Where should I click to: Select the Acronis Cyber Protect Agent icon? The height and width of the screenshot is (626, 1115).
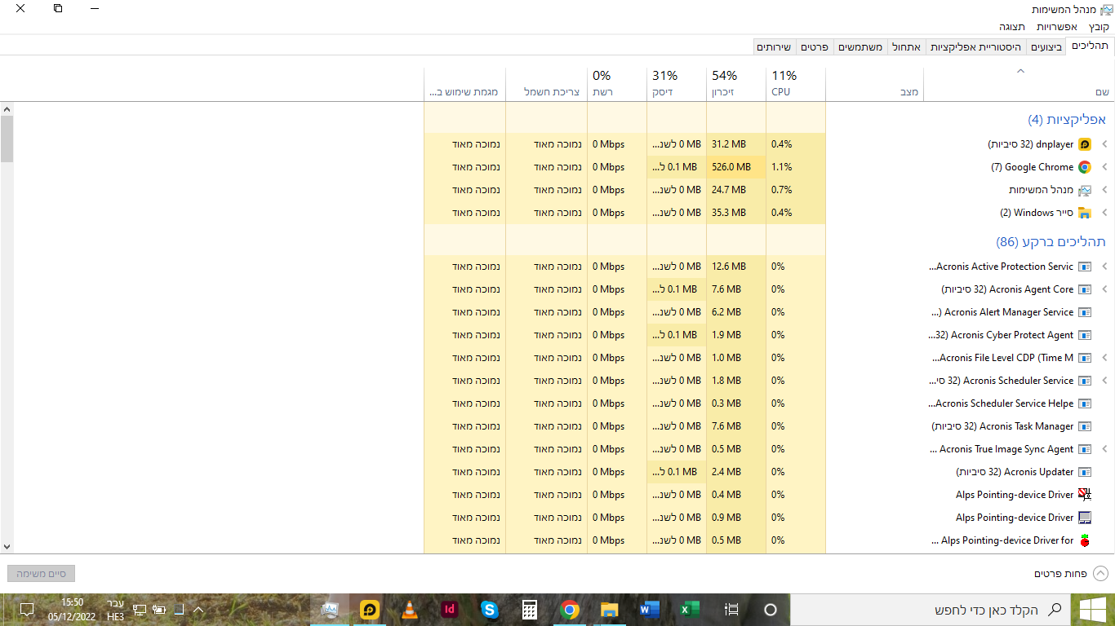1085,335
